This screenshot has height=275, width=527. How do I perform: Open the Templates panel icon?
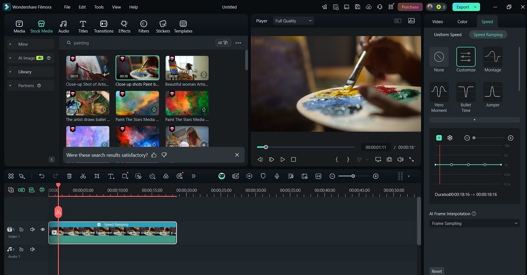183,24
